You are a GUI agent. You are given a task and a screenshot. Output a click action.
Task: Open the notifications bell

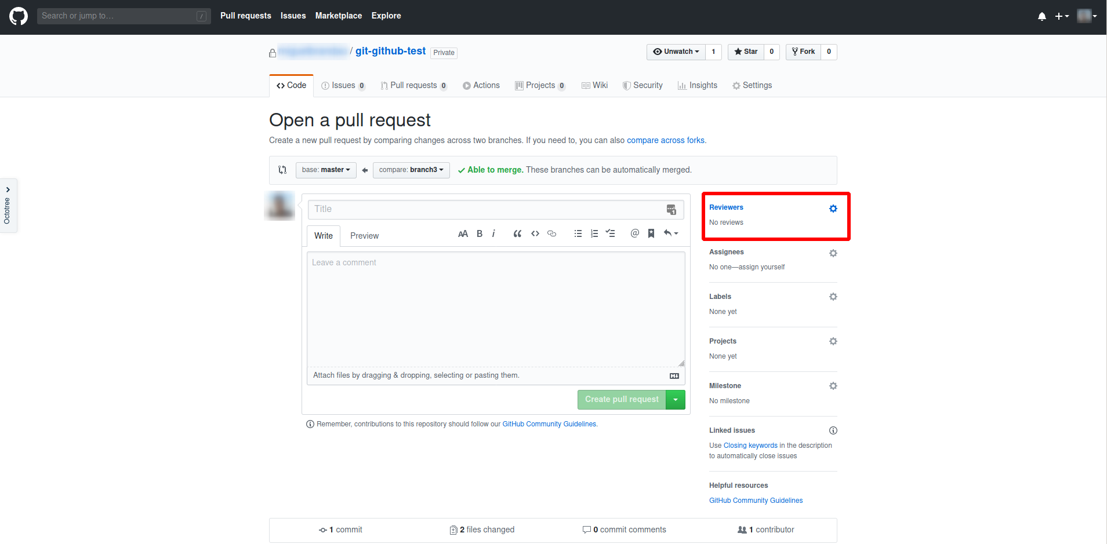pyautogui.click(x=1042, y=16)
